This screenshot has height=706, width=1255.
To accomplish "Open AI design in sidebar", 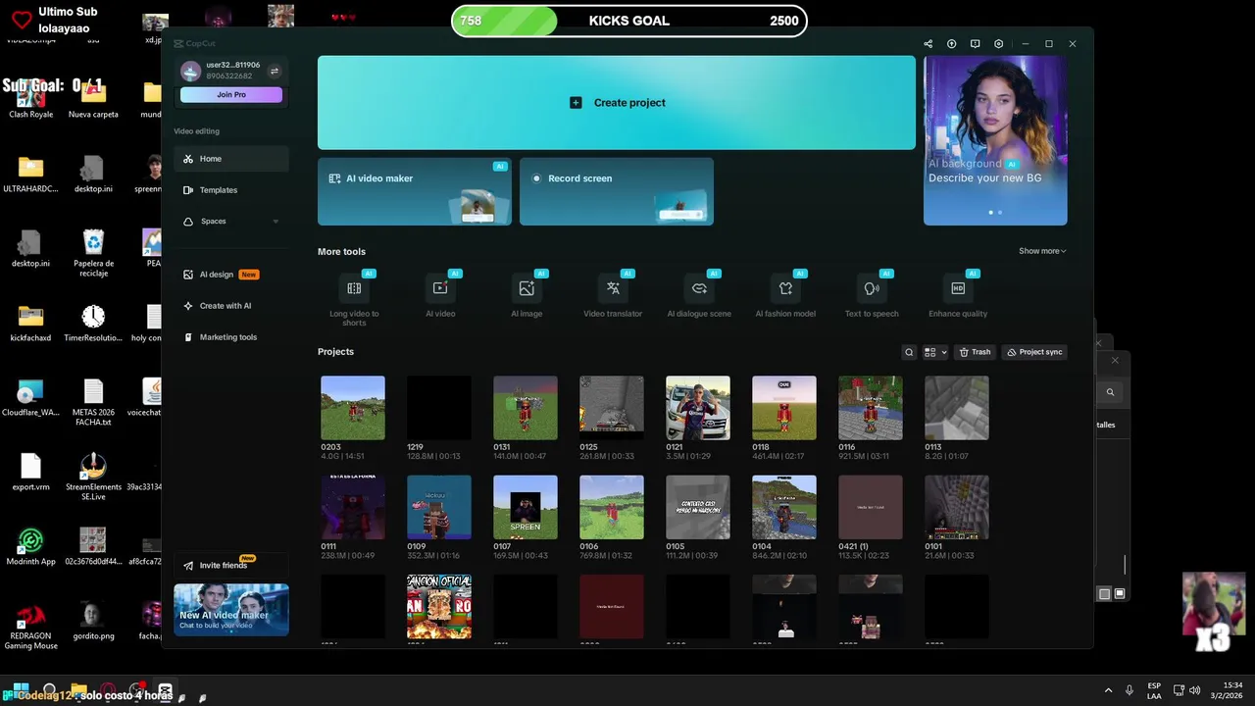I will coord(231,275).
